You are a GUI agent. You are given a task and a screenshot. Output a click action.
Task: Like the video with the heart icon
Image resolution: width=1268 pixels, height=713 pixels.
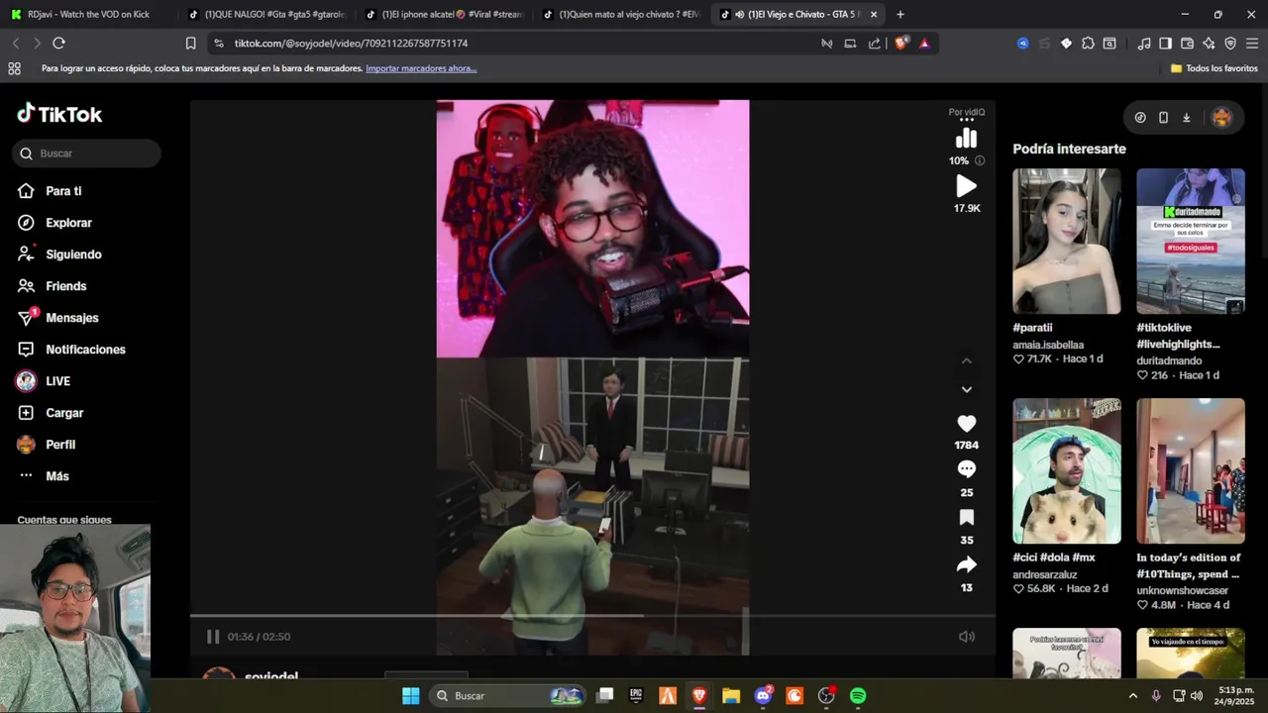(x=967, y=423)
